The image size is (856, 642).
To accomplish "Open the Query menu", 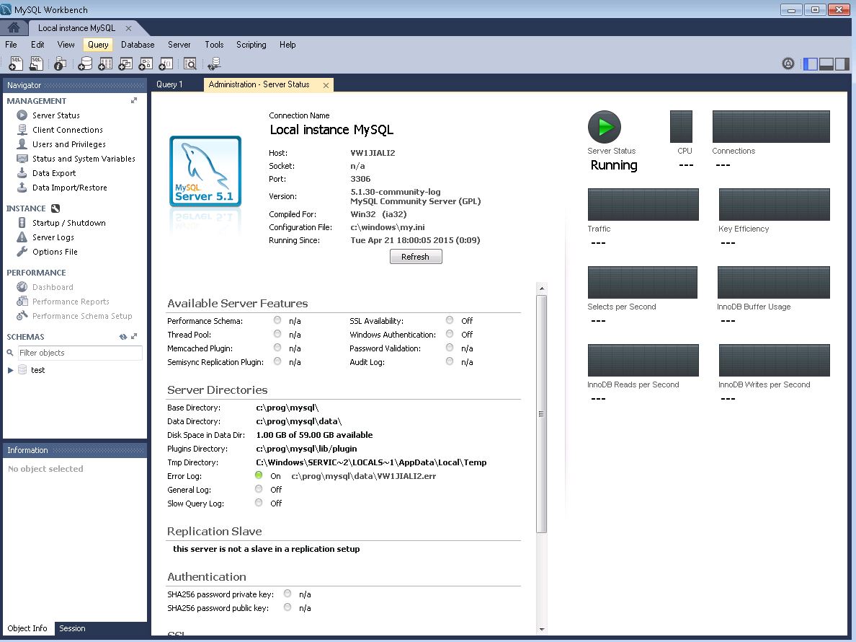I will pos(98,45).
